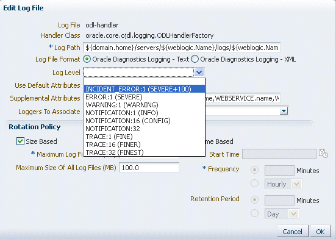This screenshot has width=336, height=239.
Task: Select the Retention Period Minutes radio button
Action: click(x=254, y=200)
